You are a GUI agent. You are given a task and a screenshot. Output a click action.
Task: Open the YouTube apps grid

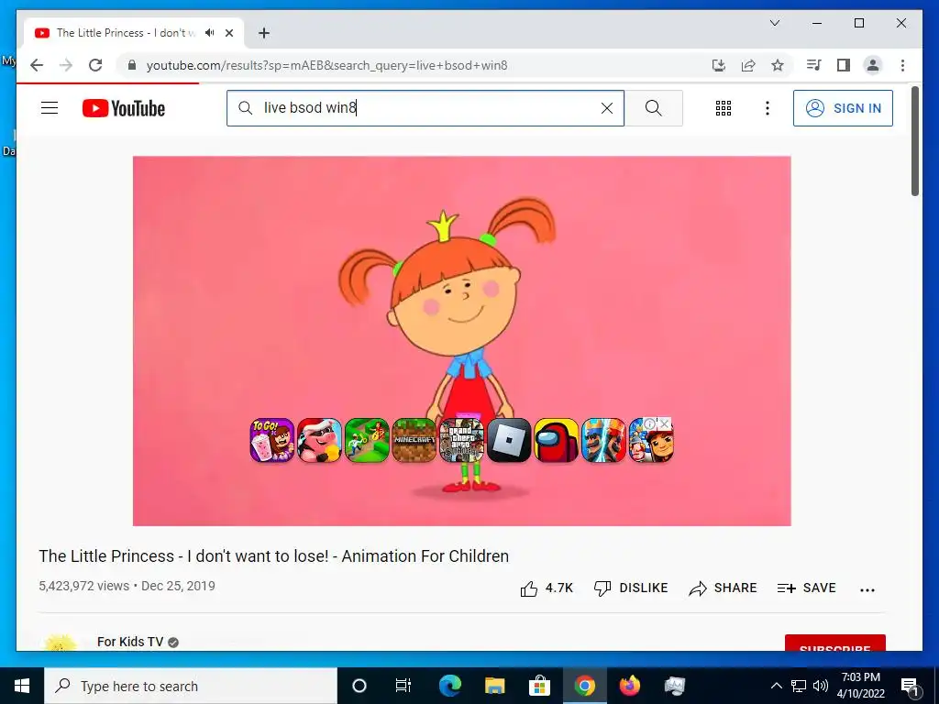point(724,108)
